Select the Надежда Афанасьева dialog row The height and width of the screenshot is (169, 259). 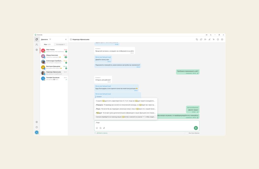54,73
